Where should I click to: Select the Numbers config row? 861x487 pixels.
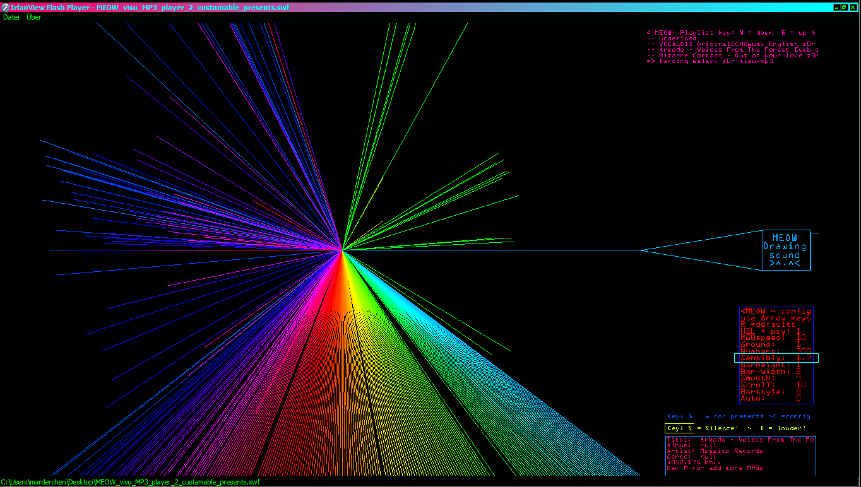tap(776, 351)
